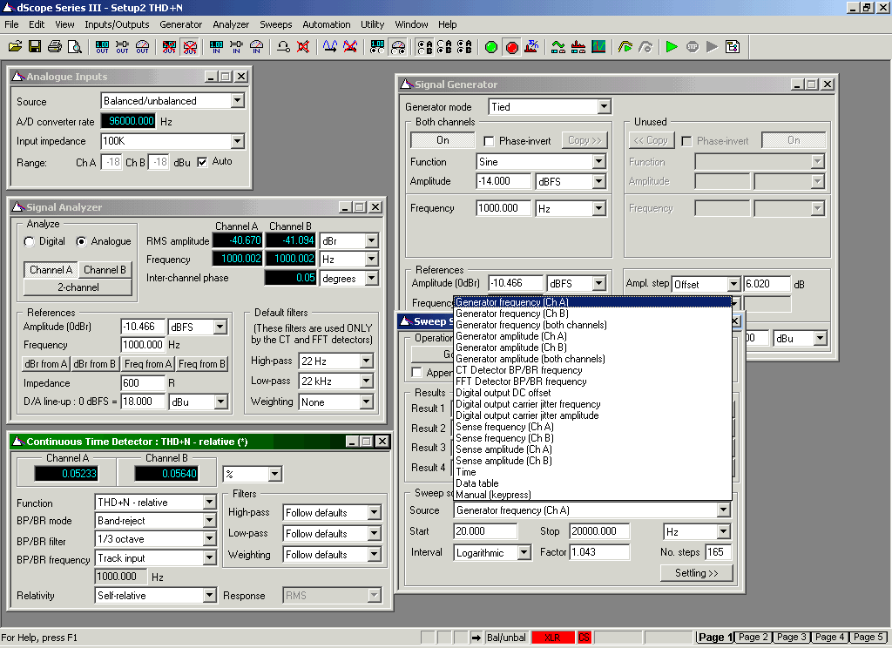Click the jumper-shaped IN toolbar icon
Viewport: 892px width, 648px height.
237,47
